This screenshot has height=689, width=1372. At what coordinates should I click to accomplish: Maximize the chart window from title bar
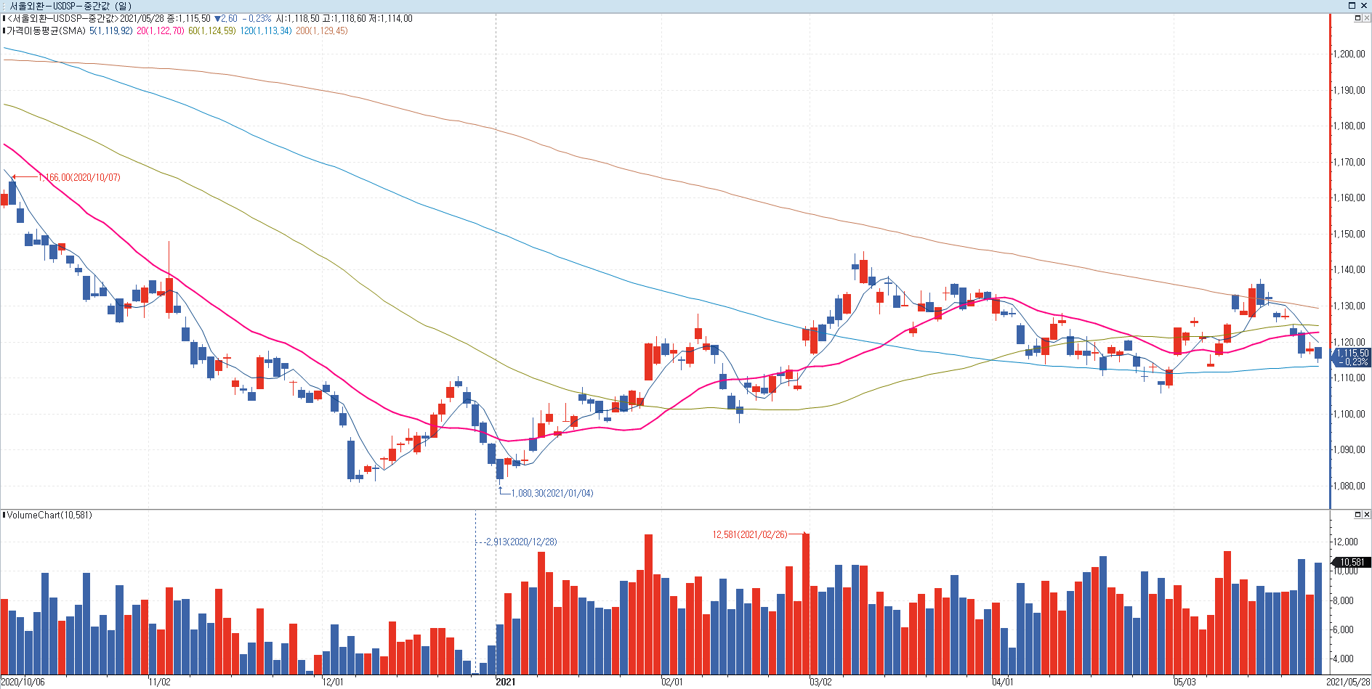pos(1352,5)
